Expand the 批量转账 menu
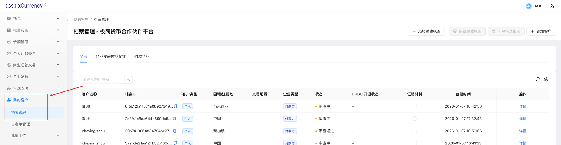The image size is (561, 145). tap(58, 30)
